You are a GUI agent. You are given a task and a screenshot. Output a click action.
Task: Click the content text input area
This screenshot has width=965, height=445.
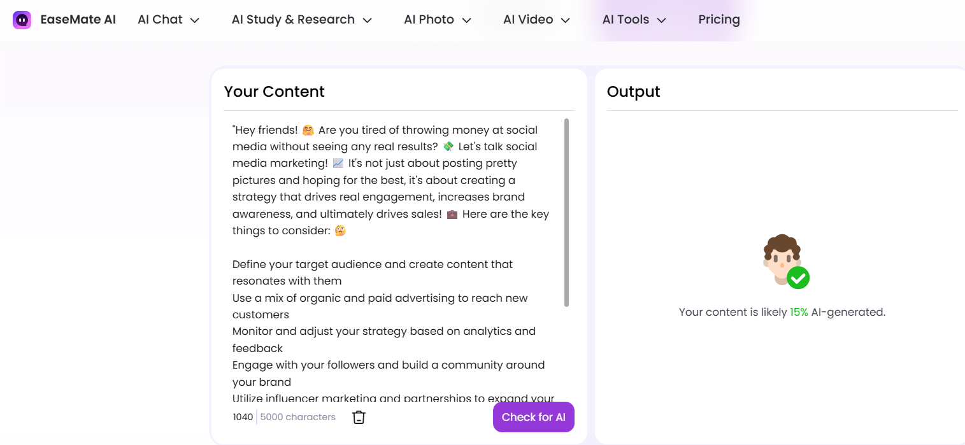pyautogui.click(x=392, y=255)
